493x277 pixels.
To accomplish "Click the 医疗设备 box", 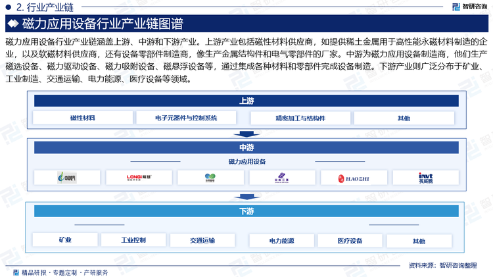I will tap(350, 241).
